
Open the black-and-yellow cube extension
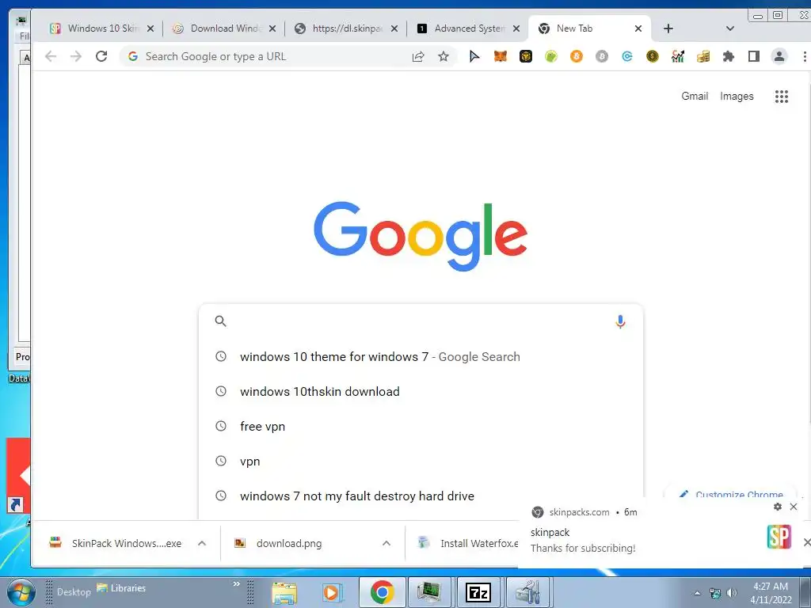pos(526,56)
